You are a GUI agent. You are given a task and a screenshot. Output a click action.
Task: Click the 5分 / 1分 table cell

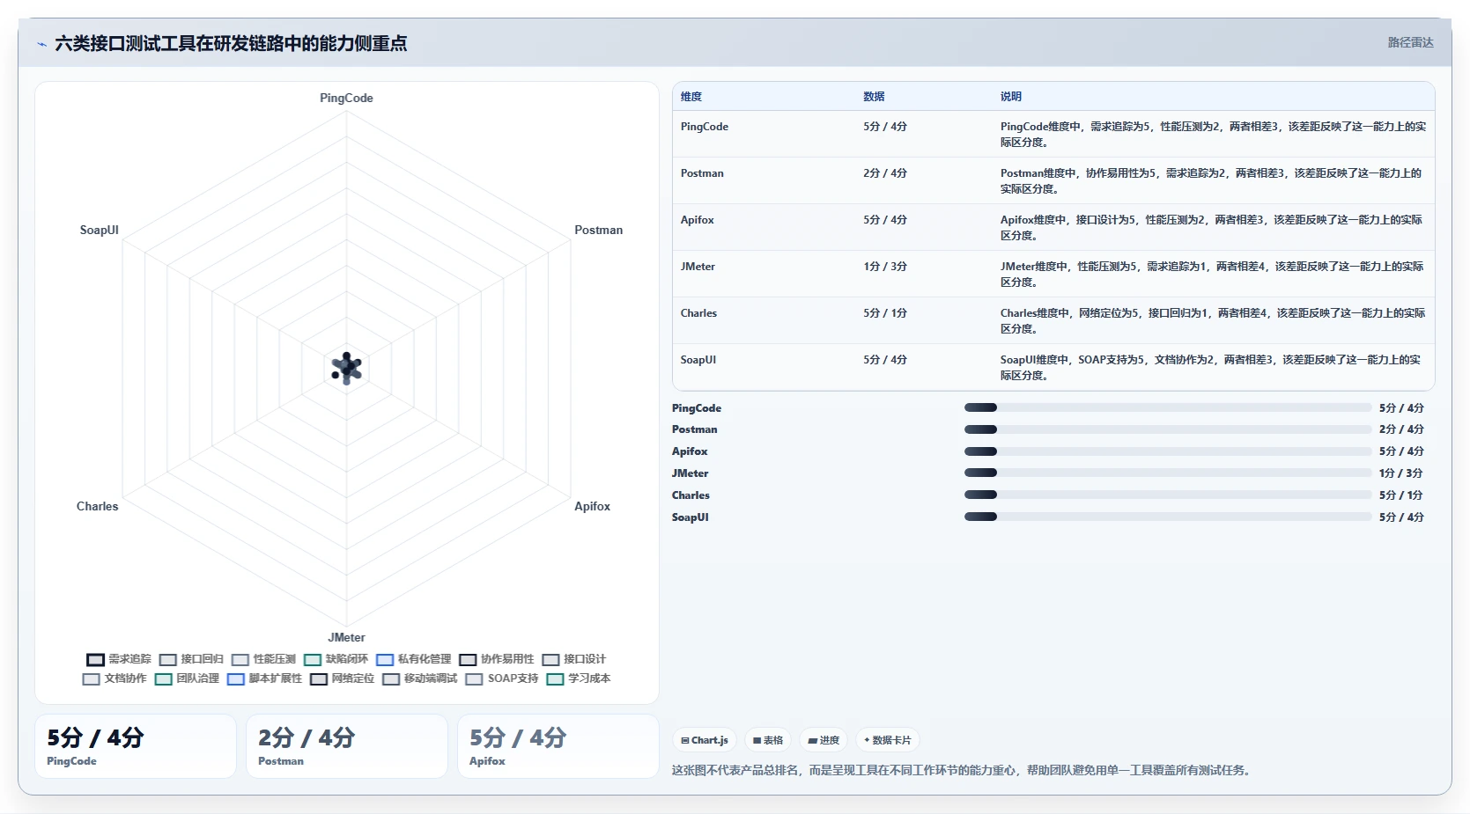(x=885, y=313)
